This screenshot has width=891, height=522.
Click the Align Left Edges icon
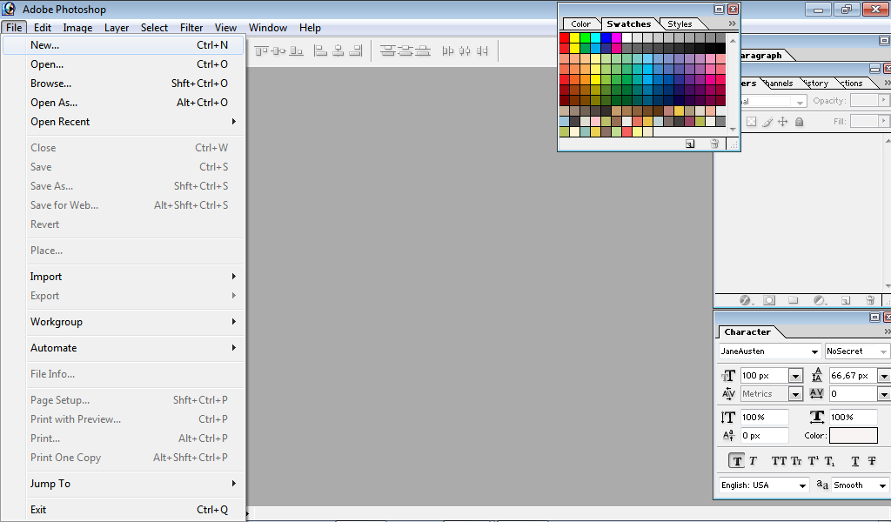(x=320, y=51)
